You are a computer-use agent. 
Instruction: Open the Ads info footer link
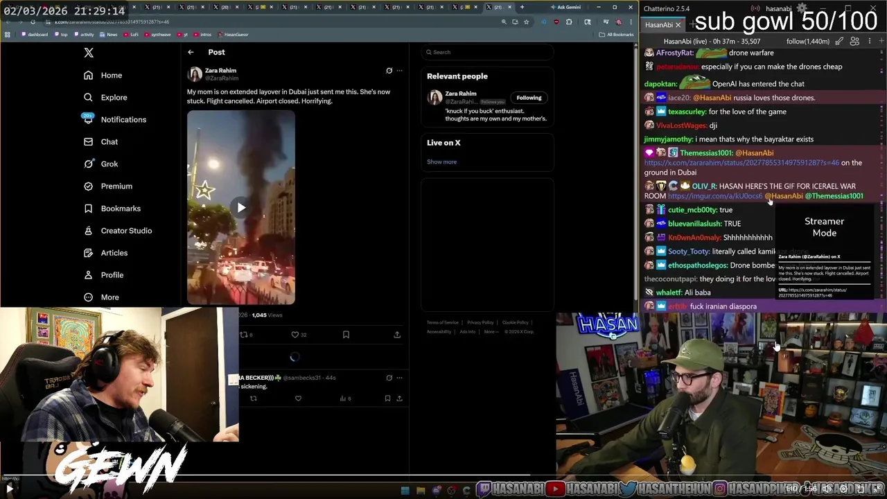point(468,331)
